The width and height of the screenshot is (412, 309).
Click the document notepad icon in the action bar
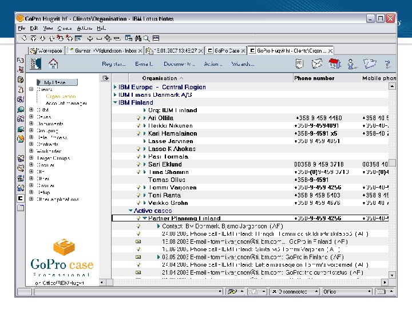299,64
